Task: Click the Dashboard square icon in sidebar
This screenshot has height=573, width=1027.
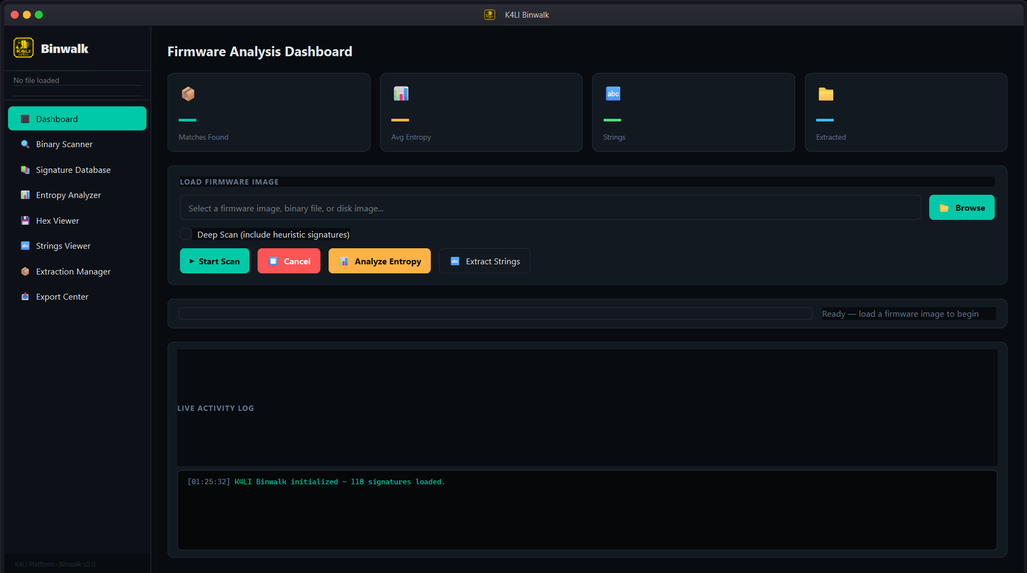Action: tap(25, 119)
